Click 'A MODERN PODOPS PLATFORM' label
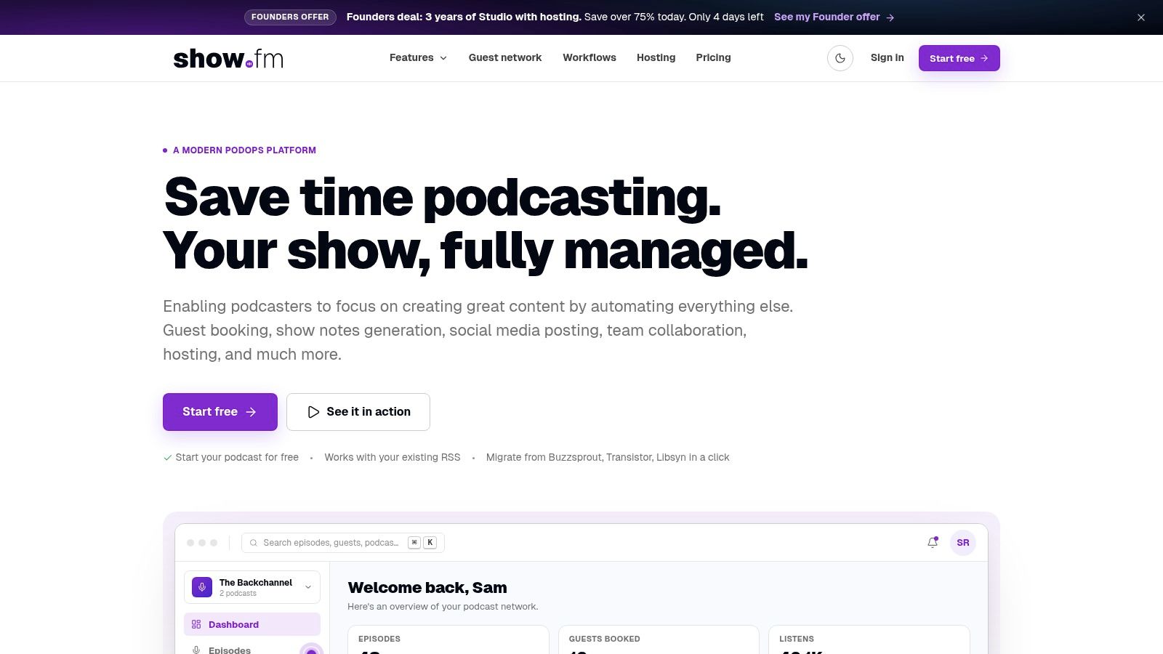Image resolution: width=1163 pixels, height=654 pixels. pyautogui.click(x=244, y=150)
